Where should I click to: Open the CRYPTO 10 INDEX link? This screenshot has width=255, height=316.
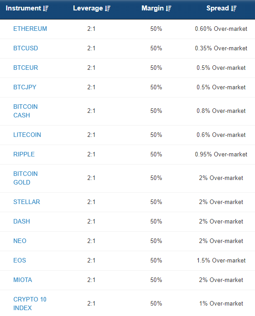pyautogui.click(x=30, y=303)
